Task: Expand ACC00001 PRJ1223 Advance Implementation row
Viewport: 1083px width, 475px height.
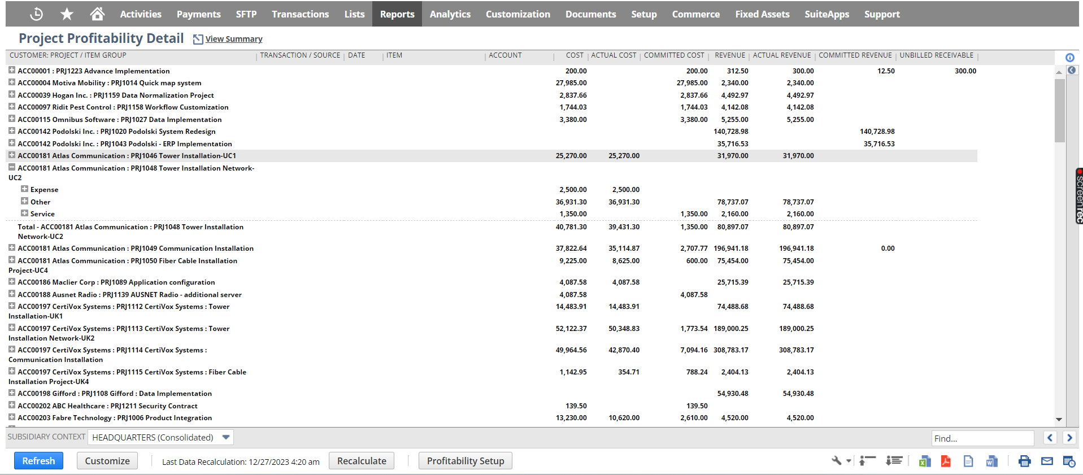Action: (12, 70)
